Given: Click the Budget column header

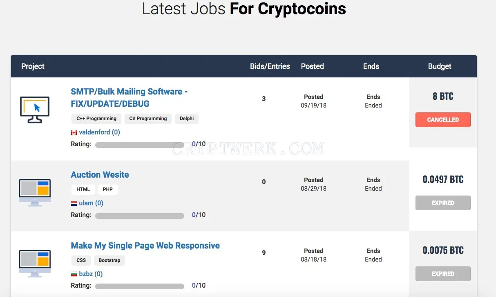Looking at the screenshot, I should pyautogui.click(x=440, y=66).
